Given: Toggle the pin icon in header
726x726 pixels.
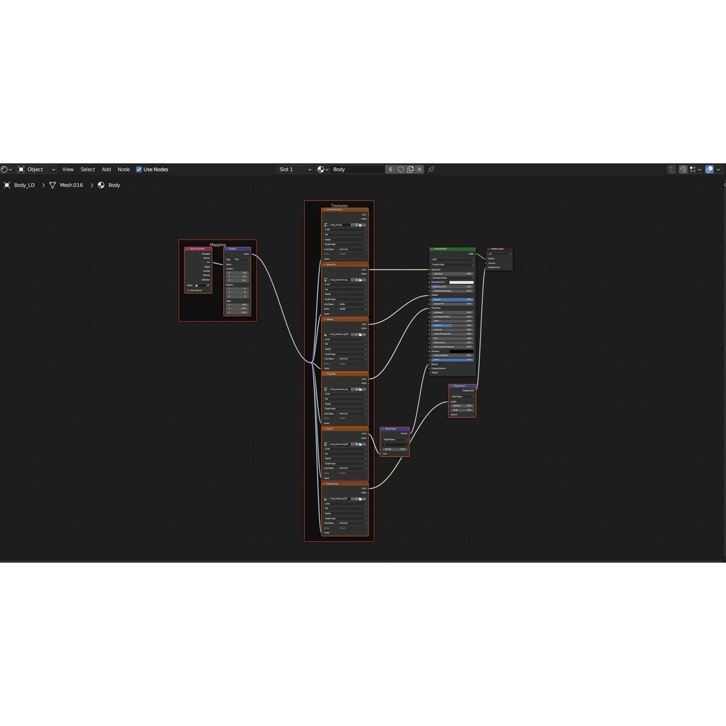Looking at the screenshot, I should (431, 169).
